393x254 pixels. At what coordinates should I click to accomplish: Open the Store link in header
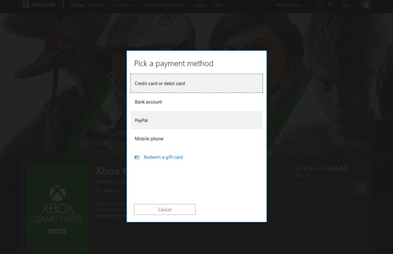coord(77,5)
